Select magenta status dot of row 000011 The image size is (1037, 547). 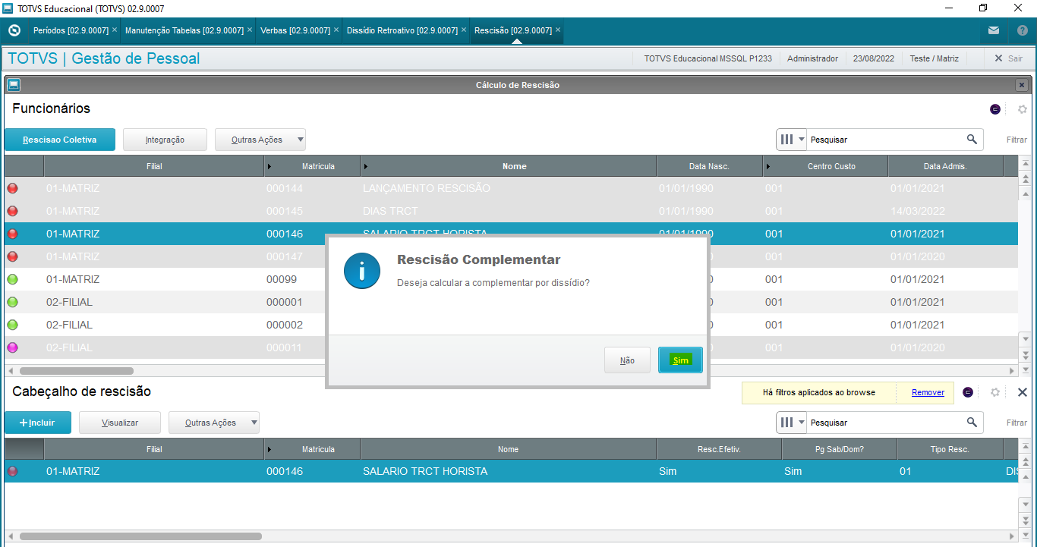[12, 347]
